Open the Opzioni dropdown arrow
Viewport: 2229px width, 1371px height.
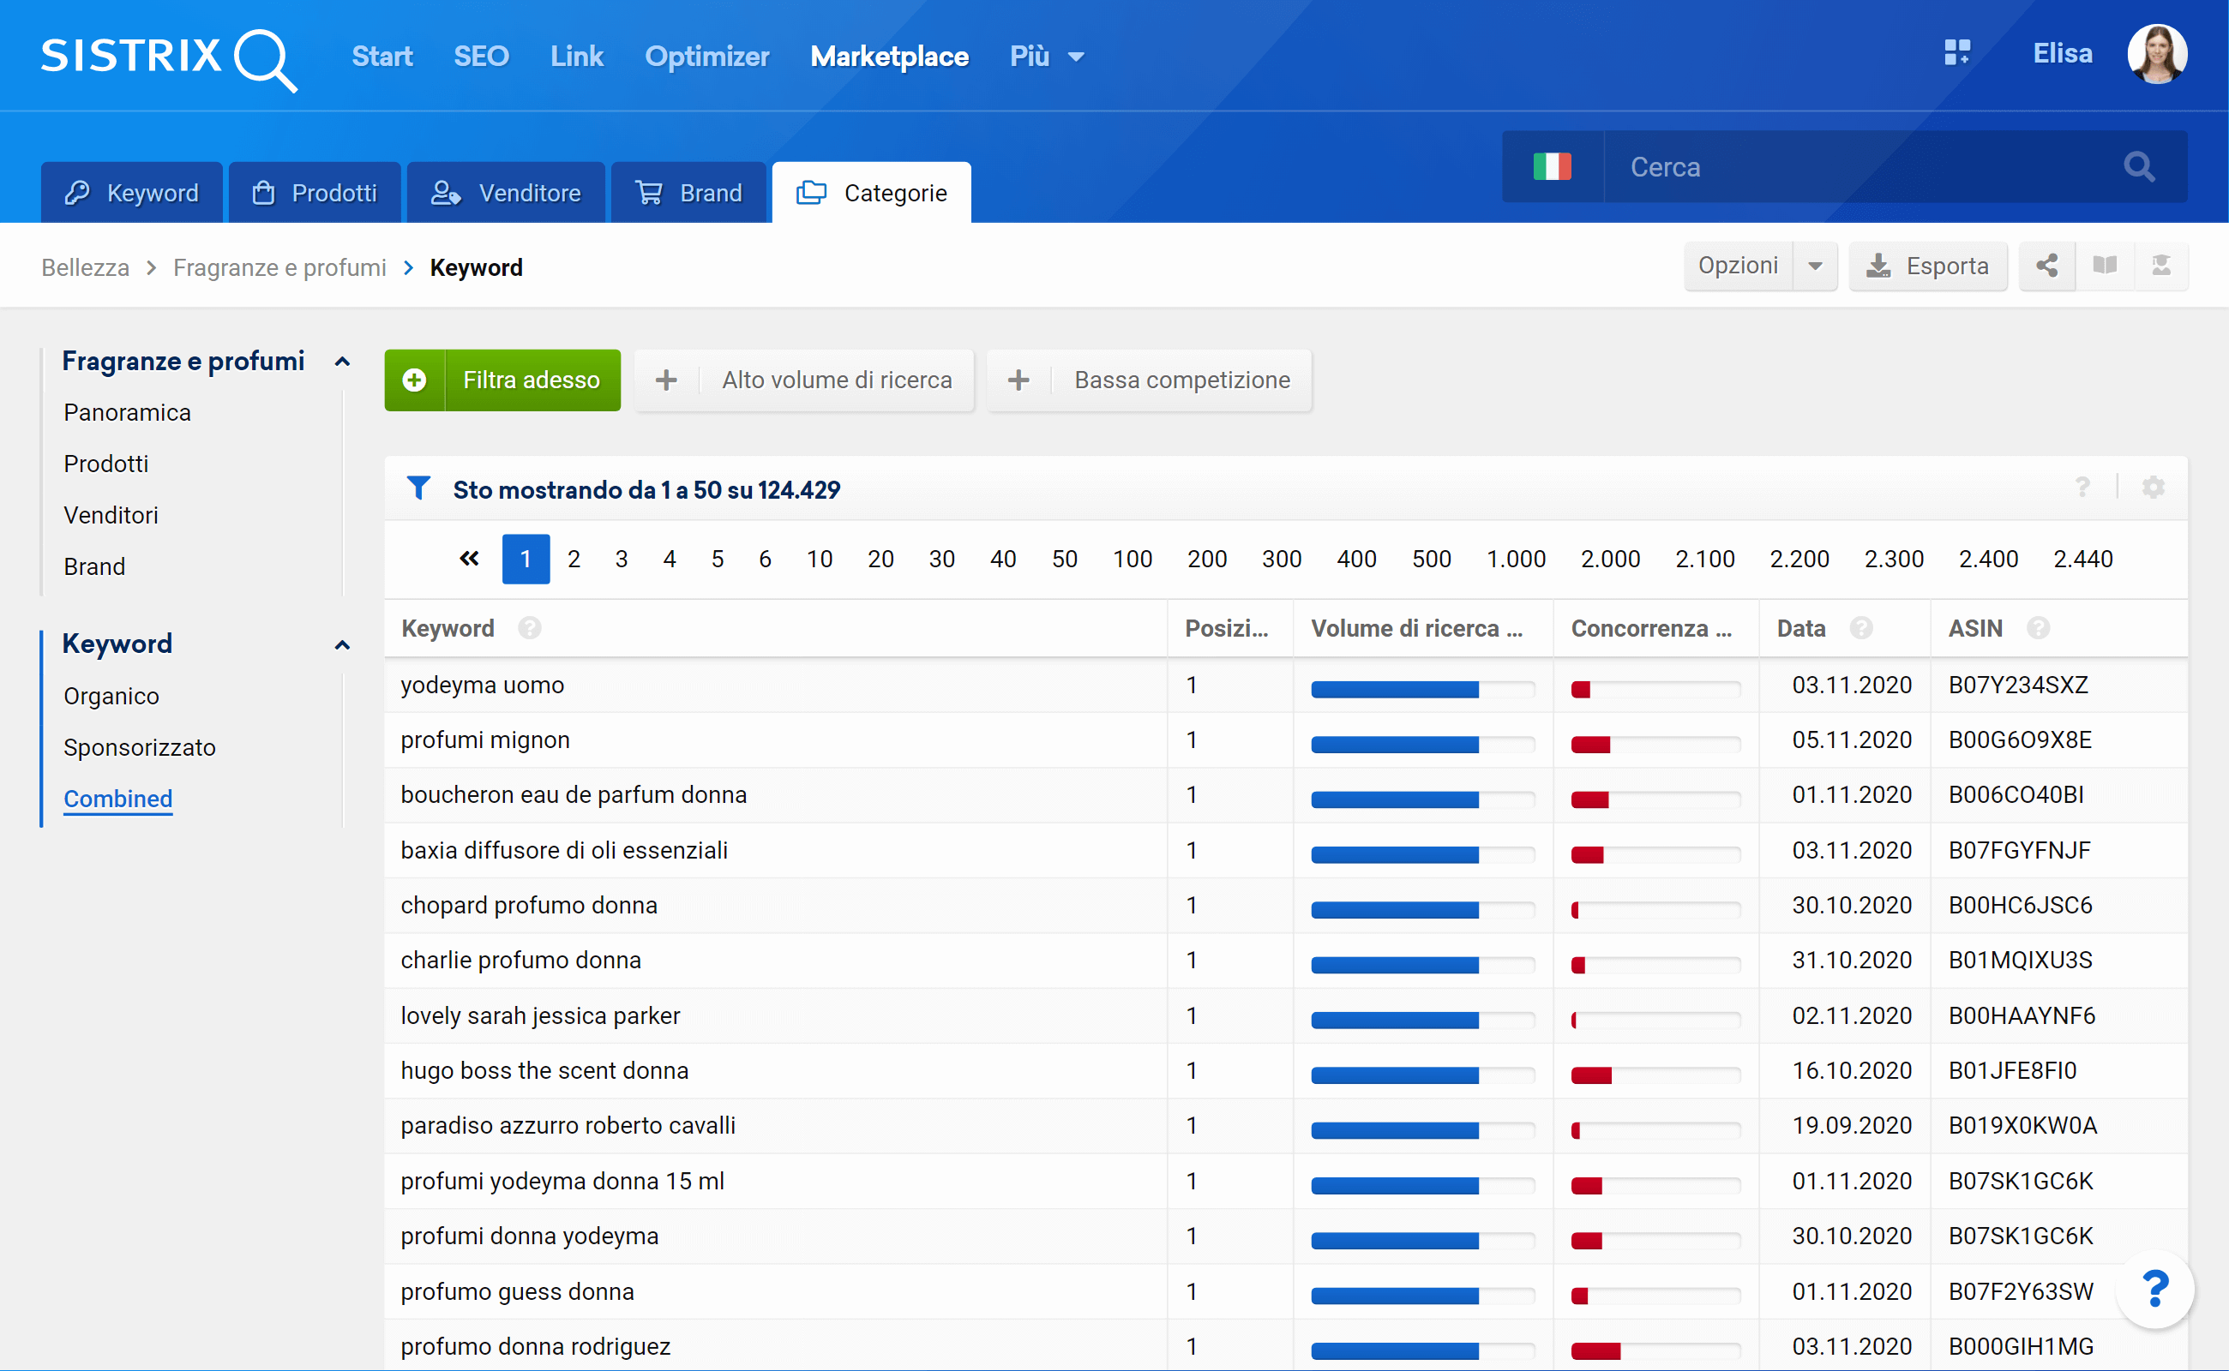point(1814,266)
